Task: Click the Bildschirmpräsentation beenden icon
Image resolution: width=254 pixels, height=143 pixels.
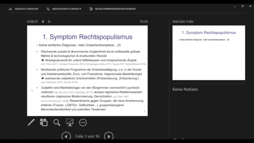Action: [91, 9]
